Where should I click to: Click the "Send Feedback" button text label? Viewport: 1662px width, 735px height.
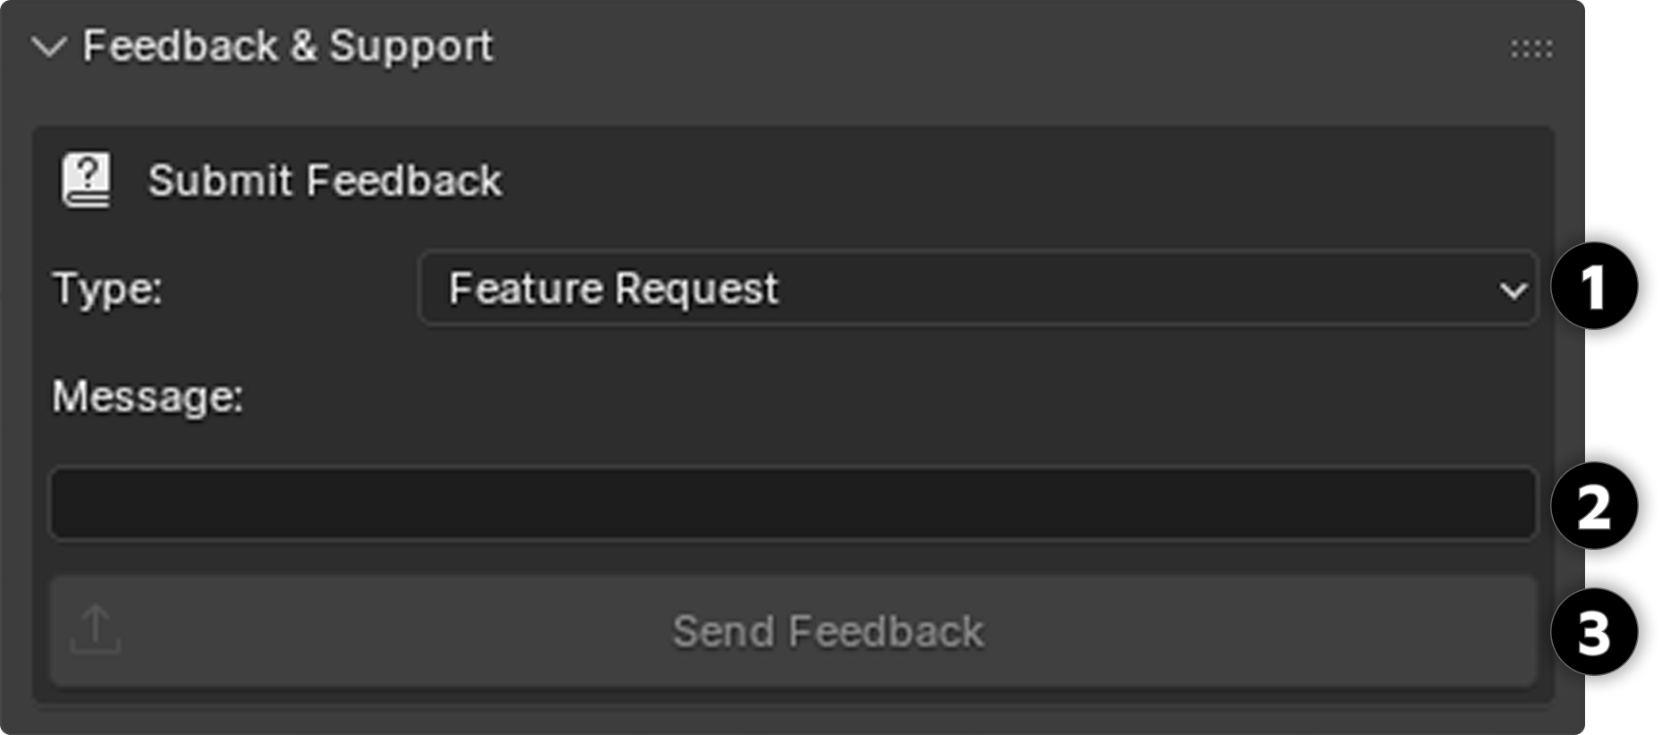click(x=828, y=631)
